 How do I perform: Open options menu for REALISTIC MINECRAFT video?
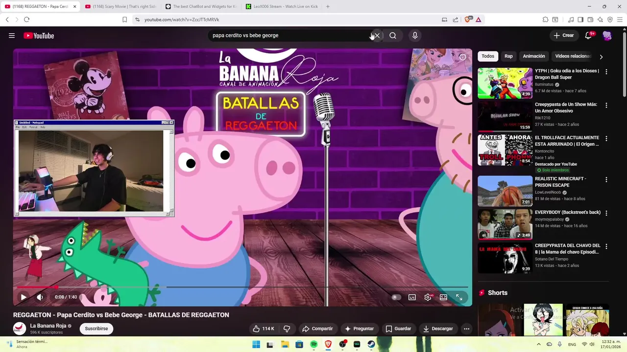(x=606, y=179)
